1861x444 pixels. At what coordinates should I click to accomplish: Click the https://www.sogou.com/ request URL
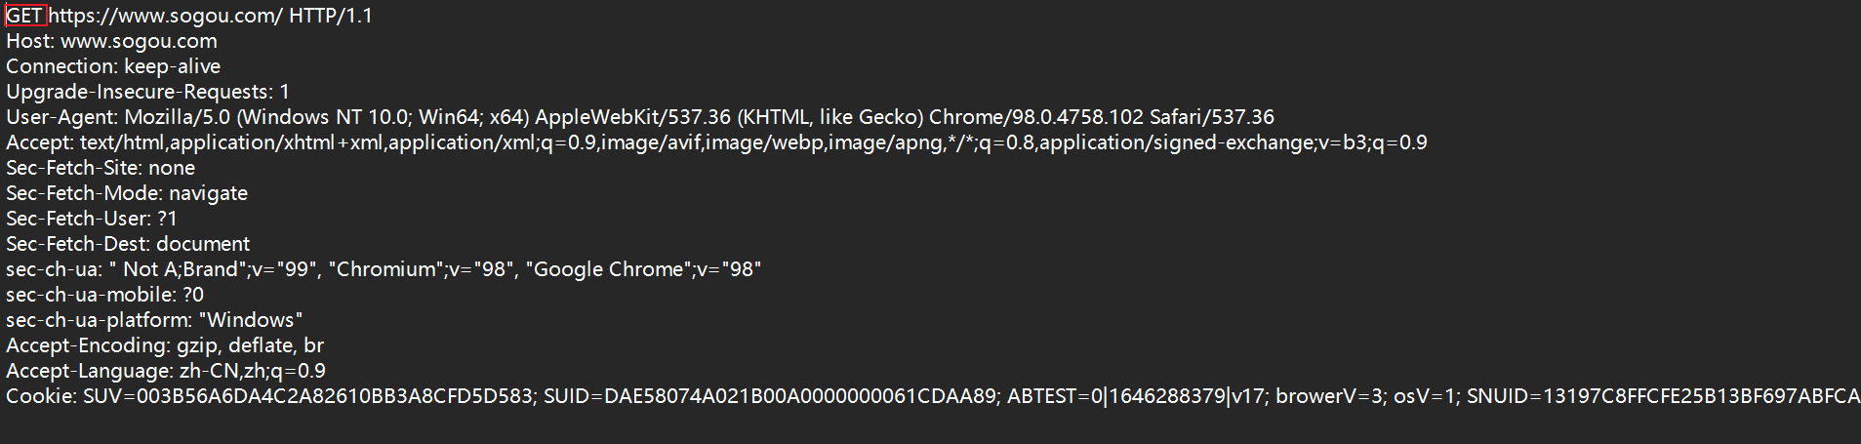165,17
